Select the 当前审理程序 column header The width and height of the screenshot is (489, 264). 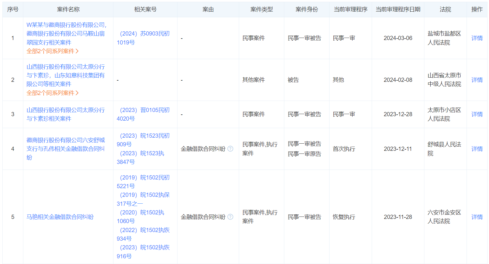tap(351, 10)
